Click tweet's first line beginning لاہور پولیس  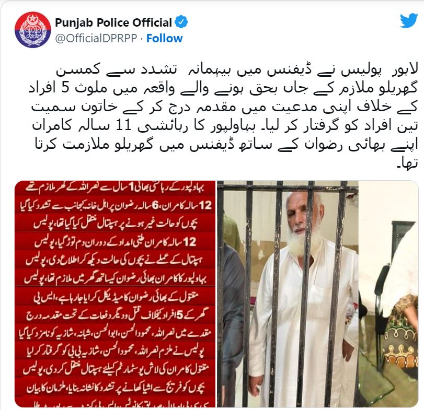coord(237,70)
